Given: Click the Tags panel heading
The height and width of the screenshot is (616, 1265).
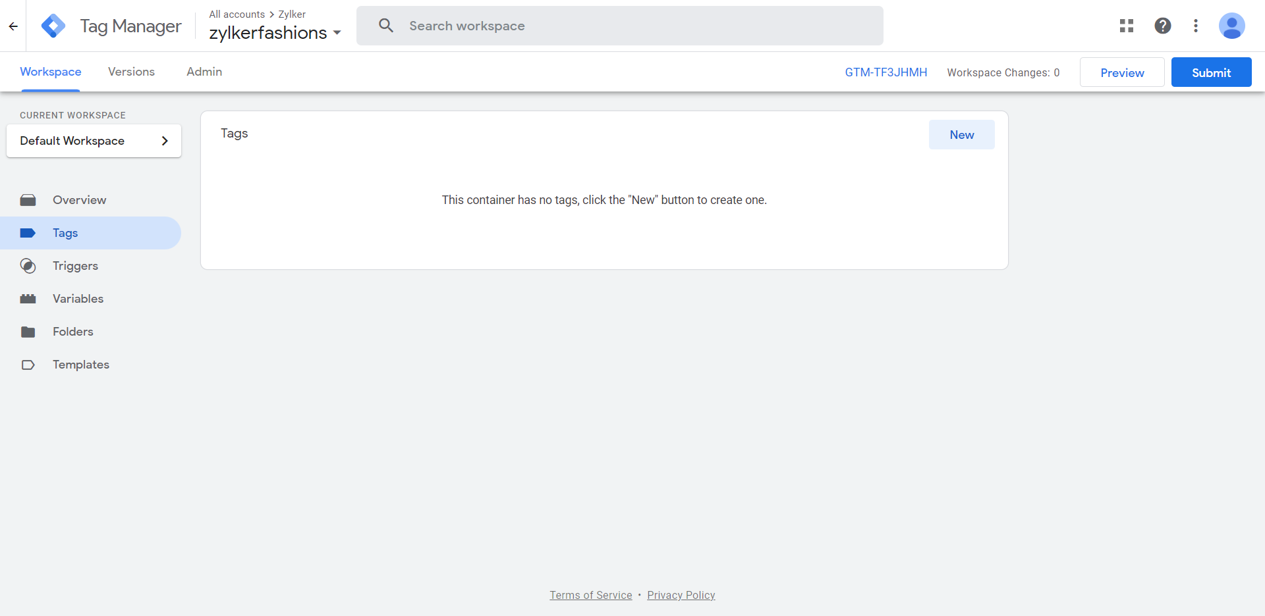Looking at the screenshot, I should [x=235, y=133].
